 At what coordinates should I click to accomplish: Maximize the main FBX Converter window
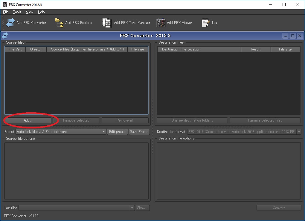[x=284, y=4]
